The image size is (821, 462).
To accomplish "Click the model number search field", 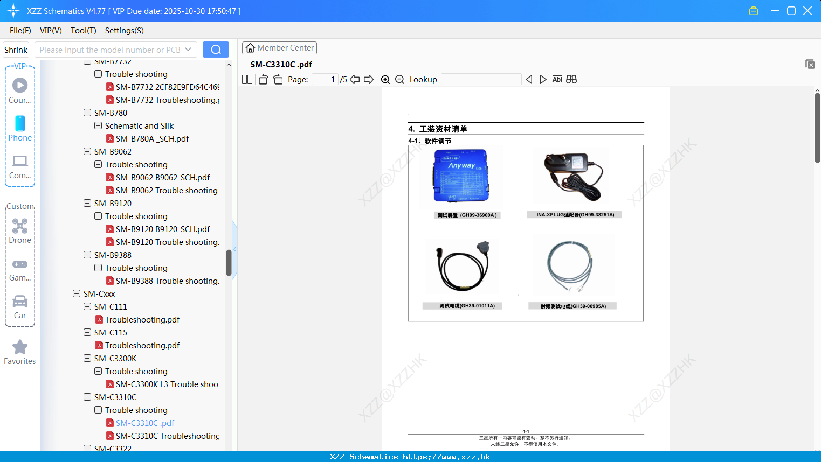I will (x=111, y=50).
